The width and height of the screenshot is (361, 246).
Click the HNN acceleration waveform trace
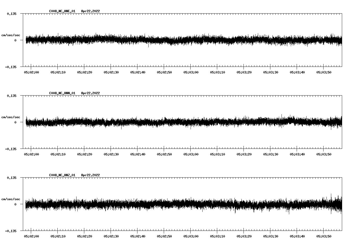tap(184, 122)
